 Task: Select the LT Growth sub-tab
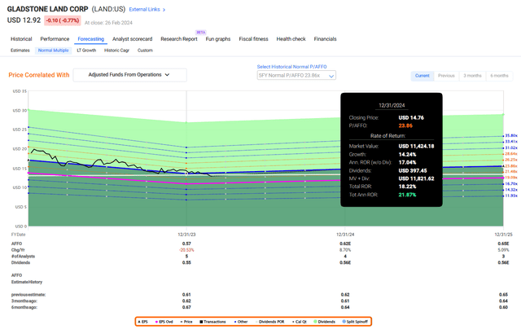86,51
